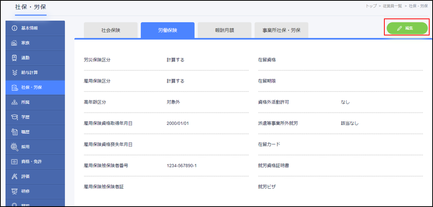Open 学歴 via the graduation cap icon
Image resolution: width=433 pixels, height=207 pixels.
click(x=15, y=117)
